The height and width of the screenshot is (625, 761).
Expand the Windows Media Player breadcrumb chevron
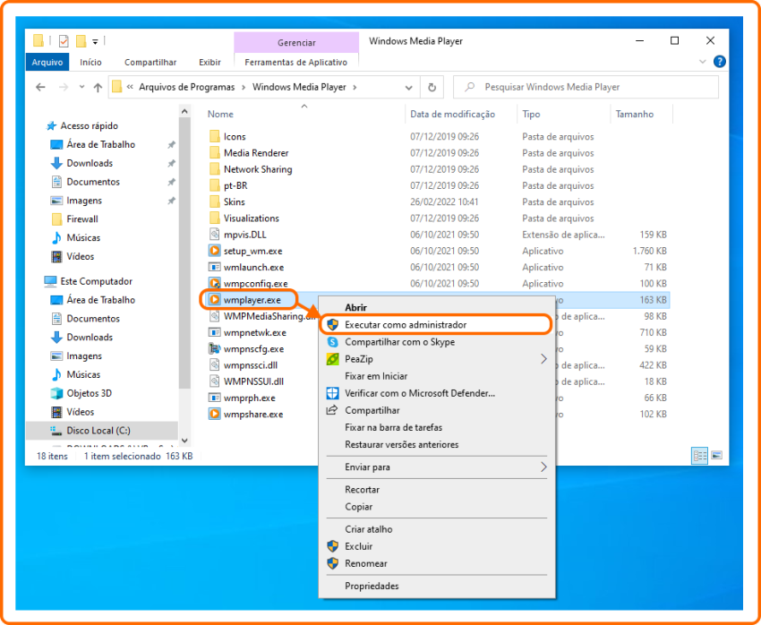point(355,88)
